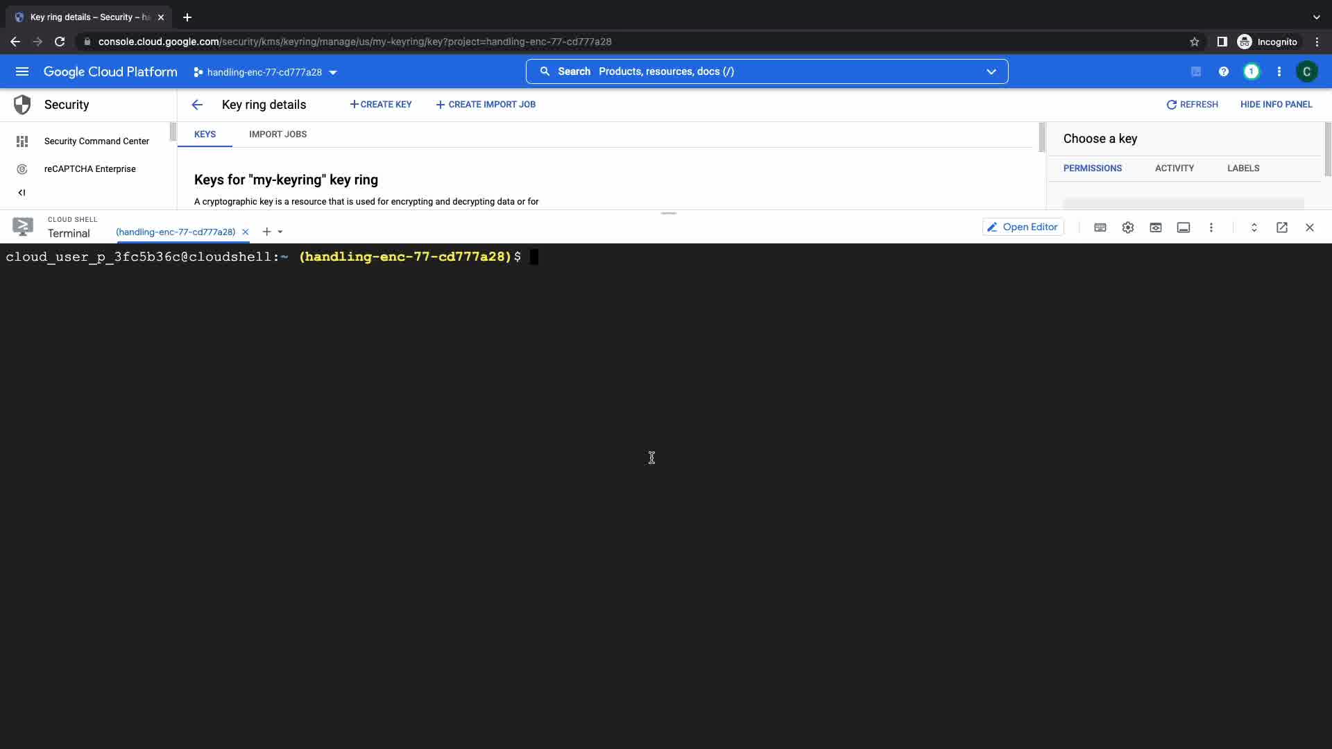1332x749 pixels.
Task: Expand the search bar chevron
Action: tap(991, 71)
